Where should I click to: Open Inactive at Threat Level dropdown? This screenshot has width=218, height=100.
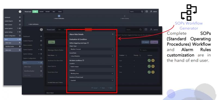point(92,80)
